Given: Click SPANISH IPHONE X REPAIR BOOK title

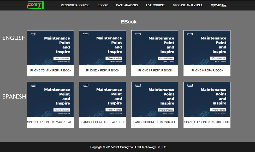Looking at the screenshot, I should 103,122.
